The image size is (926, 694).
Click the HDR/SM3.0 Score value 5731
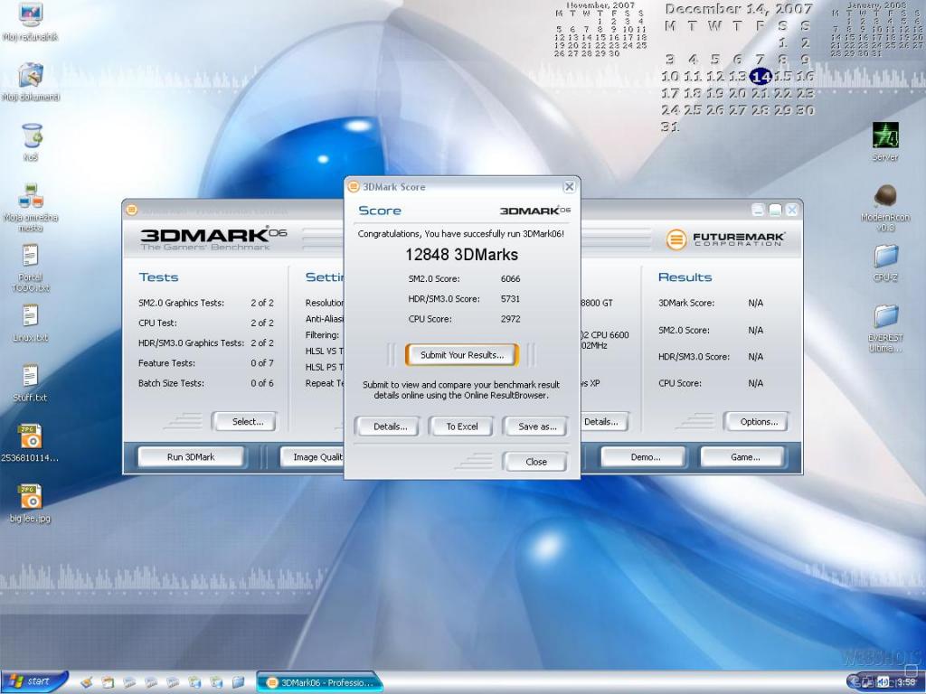(510, 298)
